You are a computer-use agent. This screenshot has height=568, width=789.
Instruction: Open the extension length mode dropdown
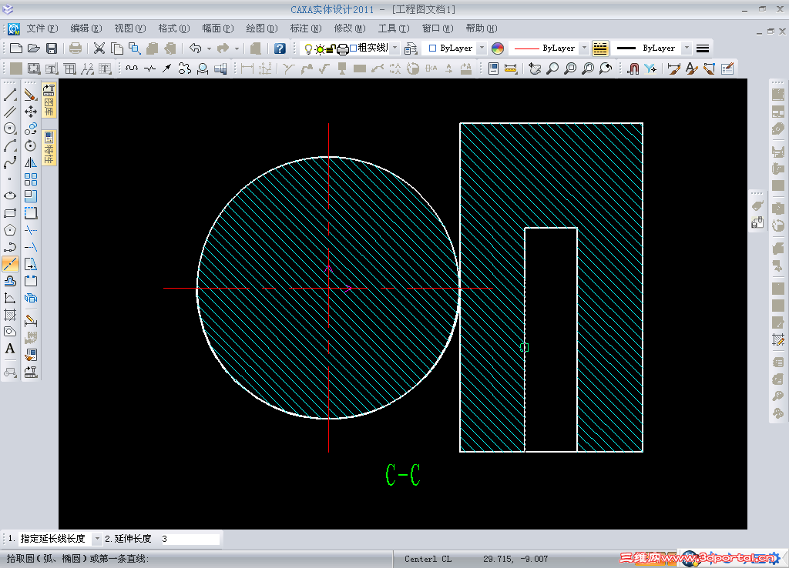pyautogui.click(x=97, y=538)
